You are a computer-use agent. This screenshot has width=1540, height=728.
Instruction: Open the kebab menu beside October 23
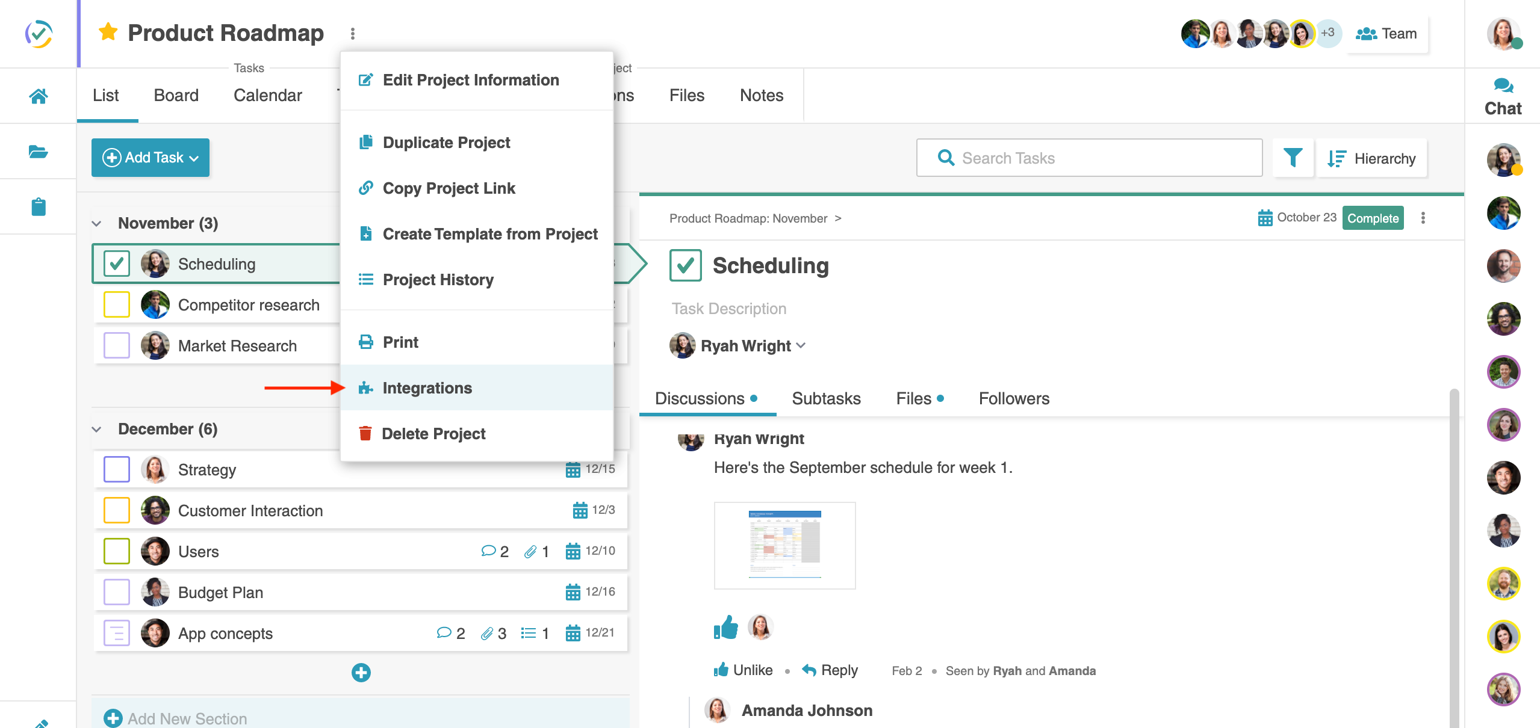pos(1423,218)
